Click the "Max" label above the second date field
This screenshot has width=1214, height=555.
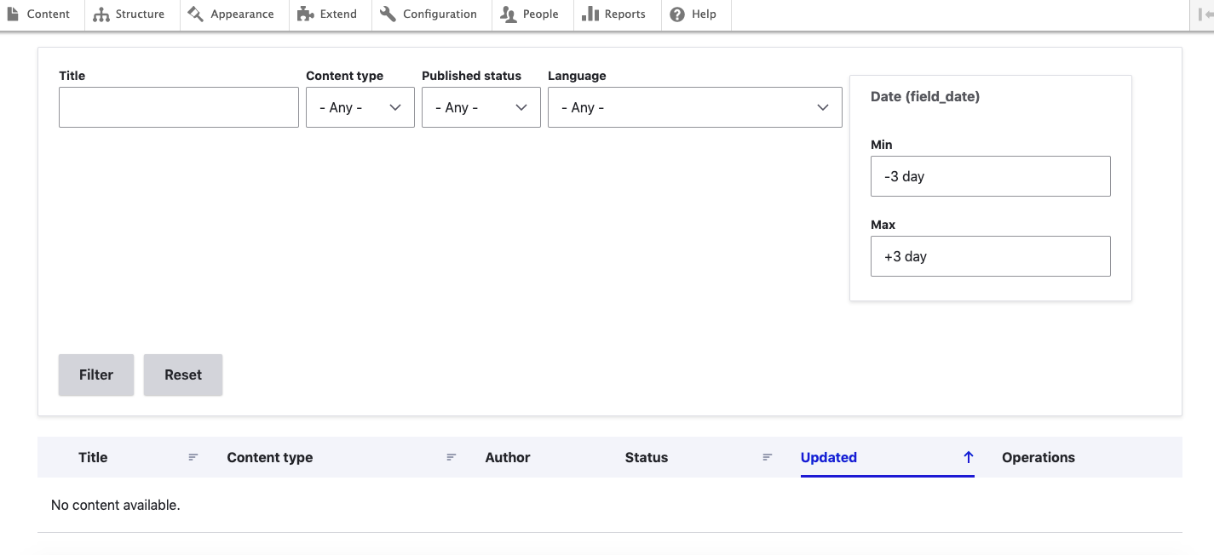point(883,225)
